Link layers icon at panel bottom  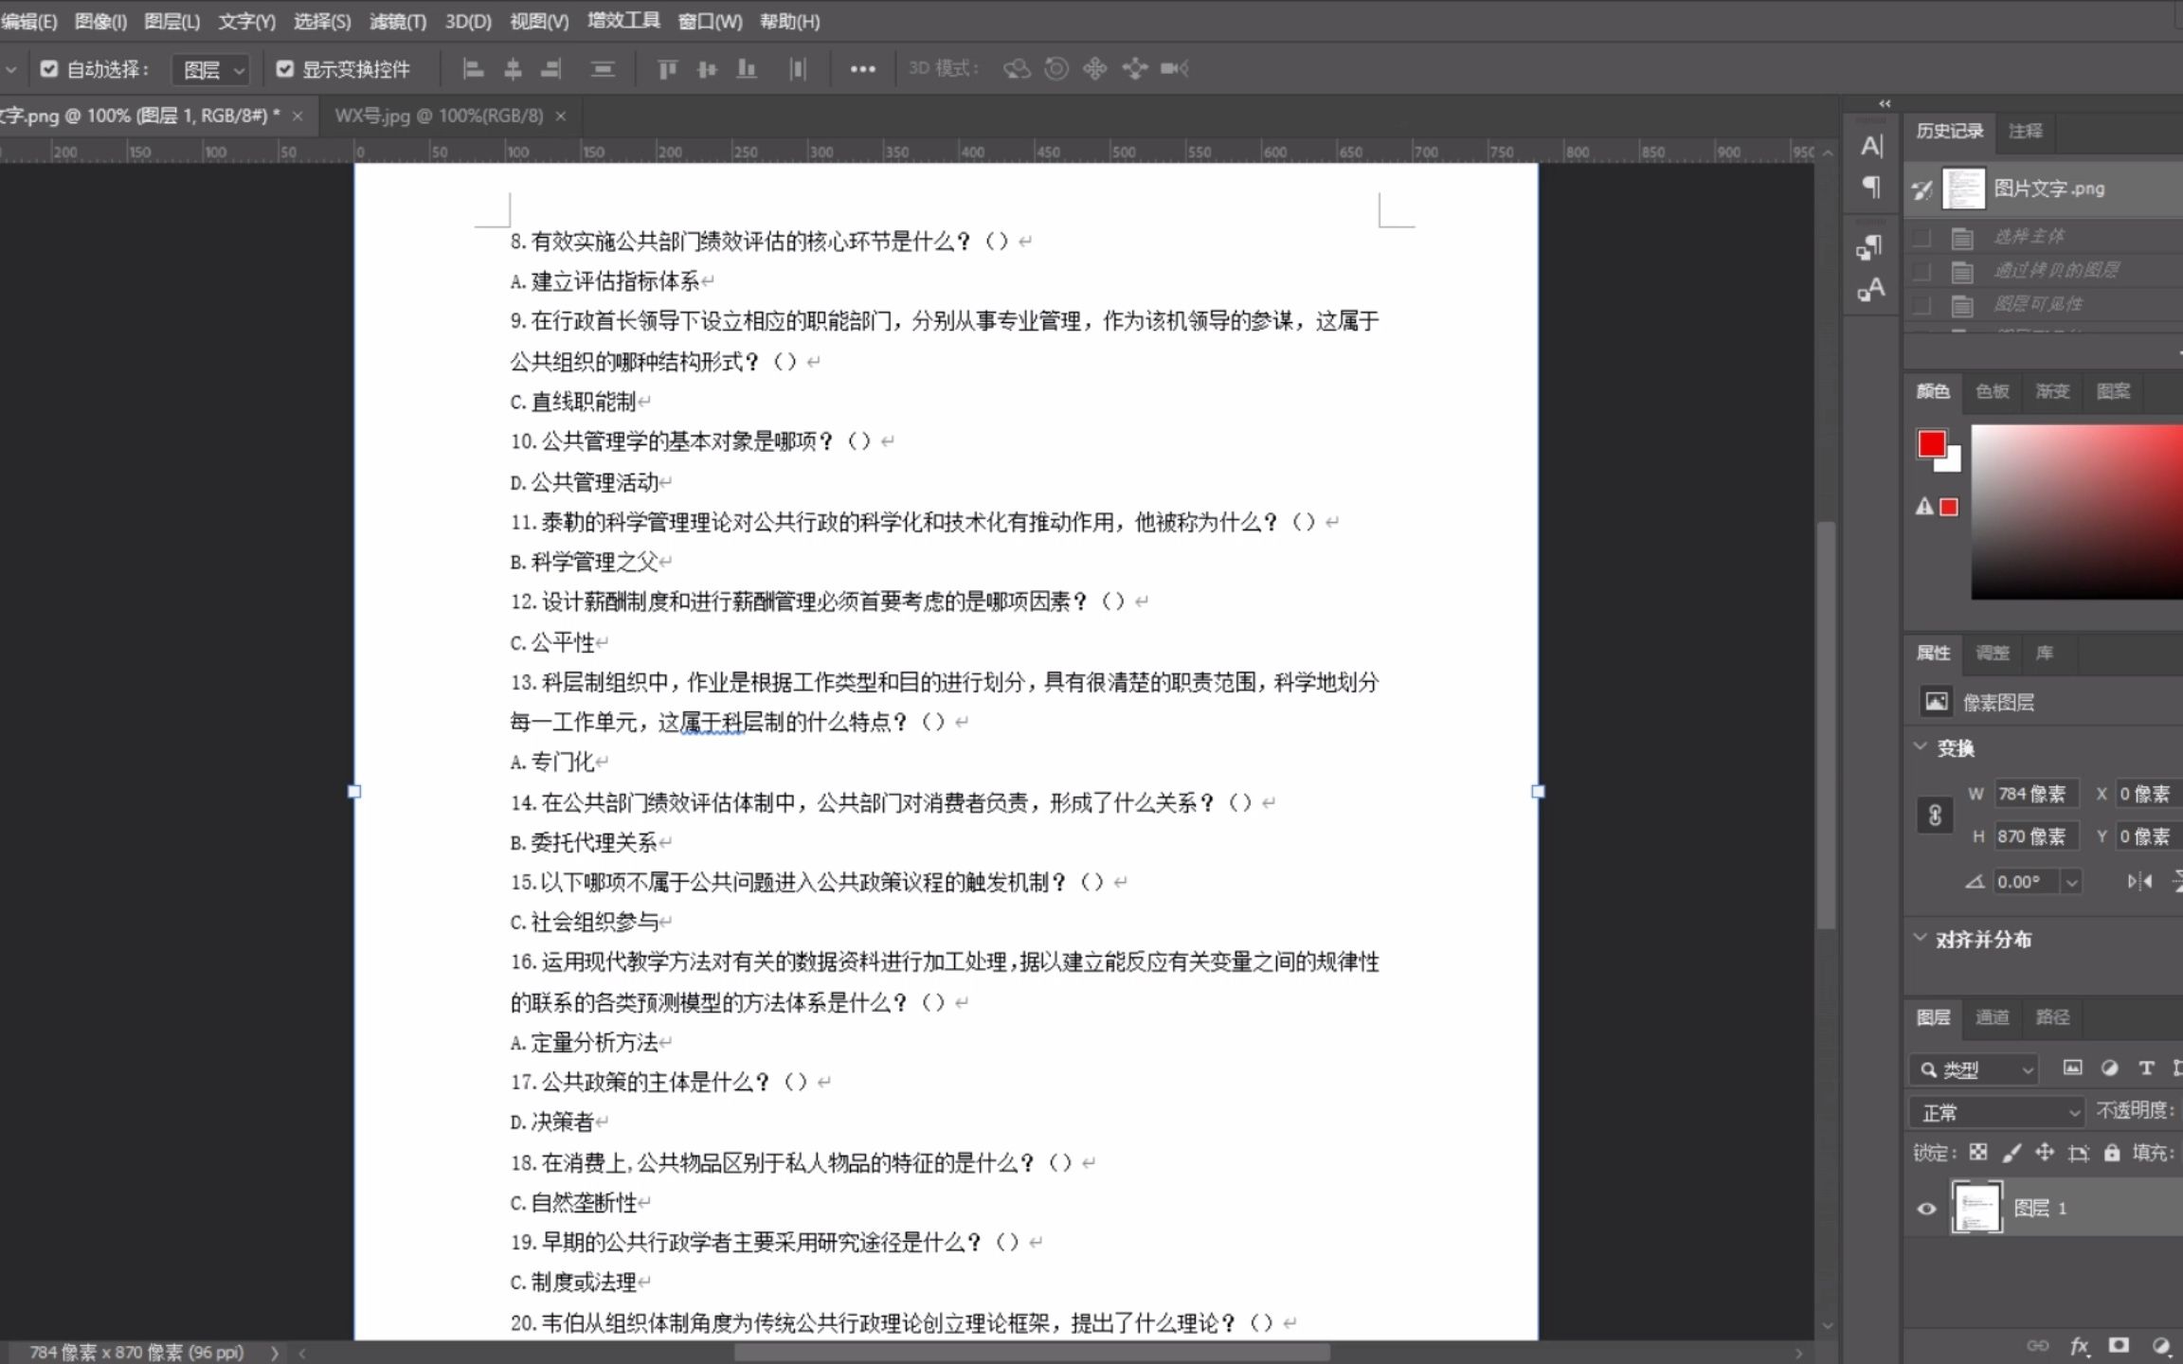point(2038,1346)
